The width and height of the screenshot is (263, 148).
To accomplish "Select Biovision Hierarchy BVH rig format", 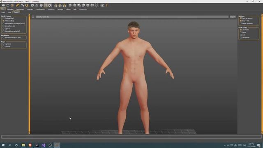I will pyautogui.click(x=12, y=37).
